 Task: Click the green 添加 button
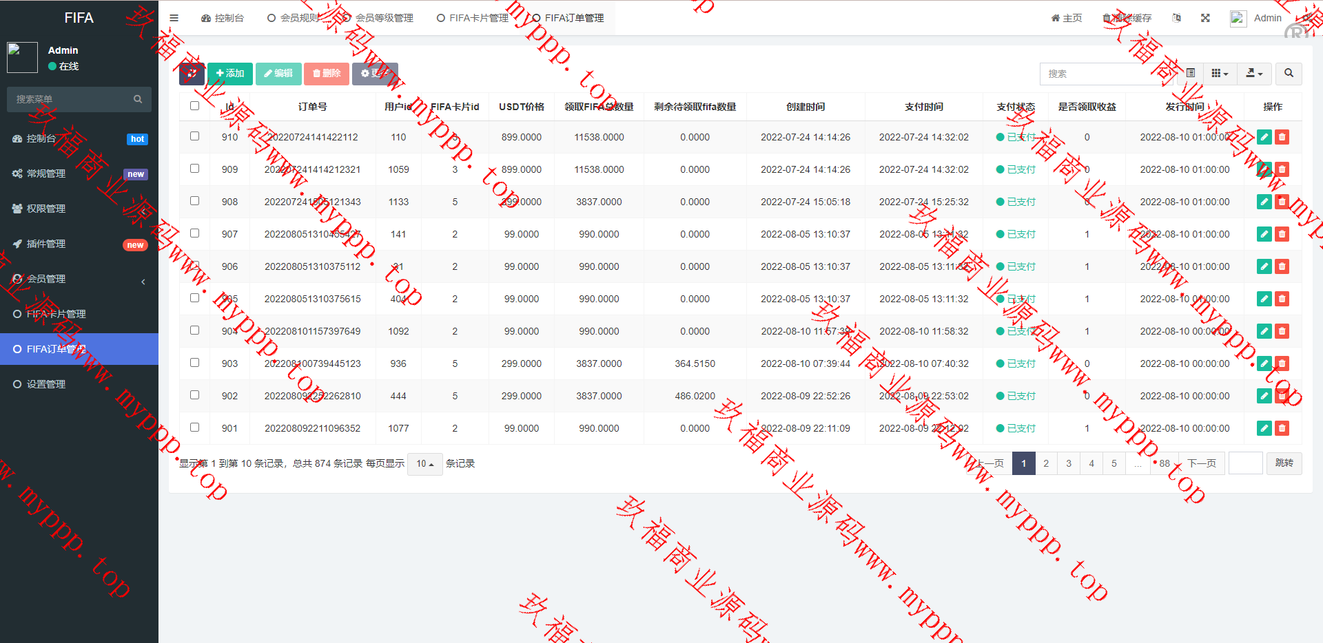click(230, 74)
